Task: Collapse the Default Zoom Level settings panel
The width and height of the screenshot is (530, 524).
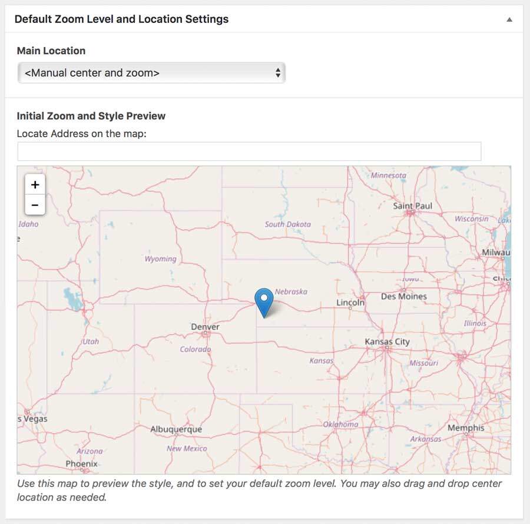Action: point(509,19)
